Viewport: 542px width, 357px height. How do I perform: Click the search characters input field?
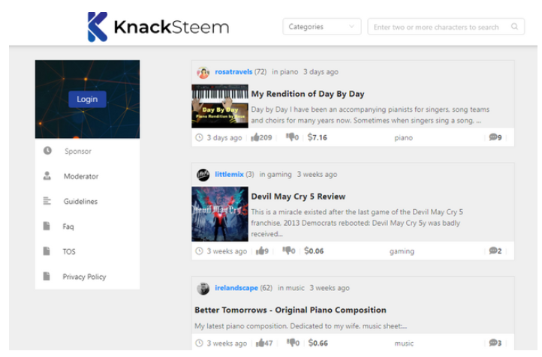coord(446,26)
